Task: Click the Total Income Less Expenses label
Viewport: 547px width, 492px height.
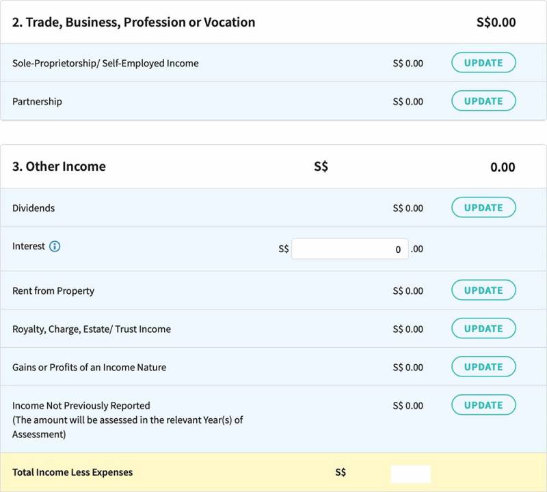Action: (72, 472)
